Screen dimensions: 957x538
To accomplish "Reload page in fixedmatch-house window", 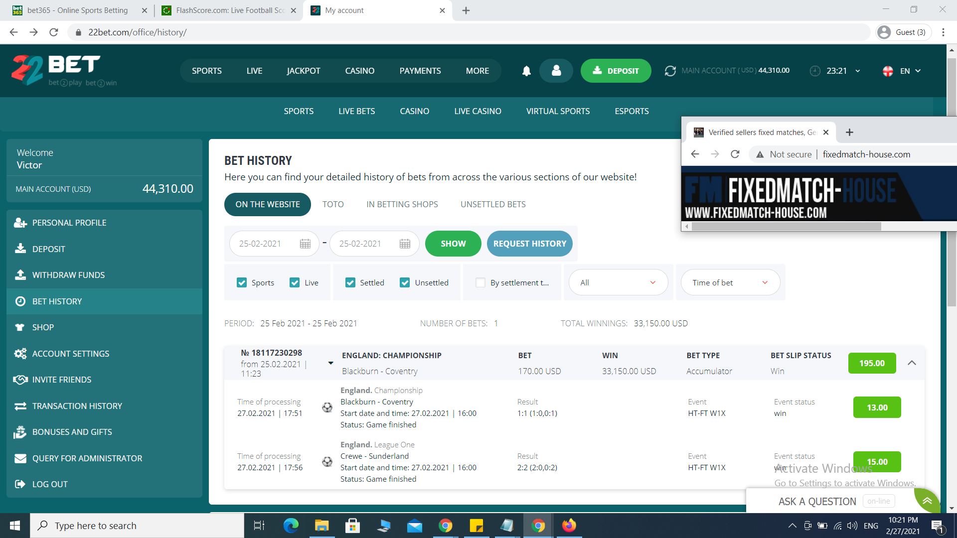I will [x=735, y=154].
